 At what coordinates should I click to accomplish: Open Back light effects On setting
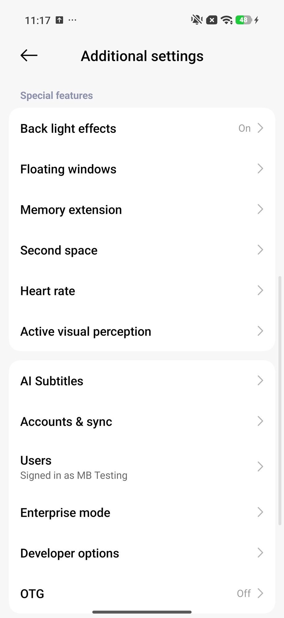click(x=142, y=128)
